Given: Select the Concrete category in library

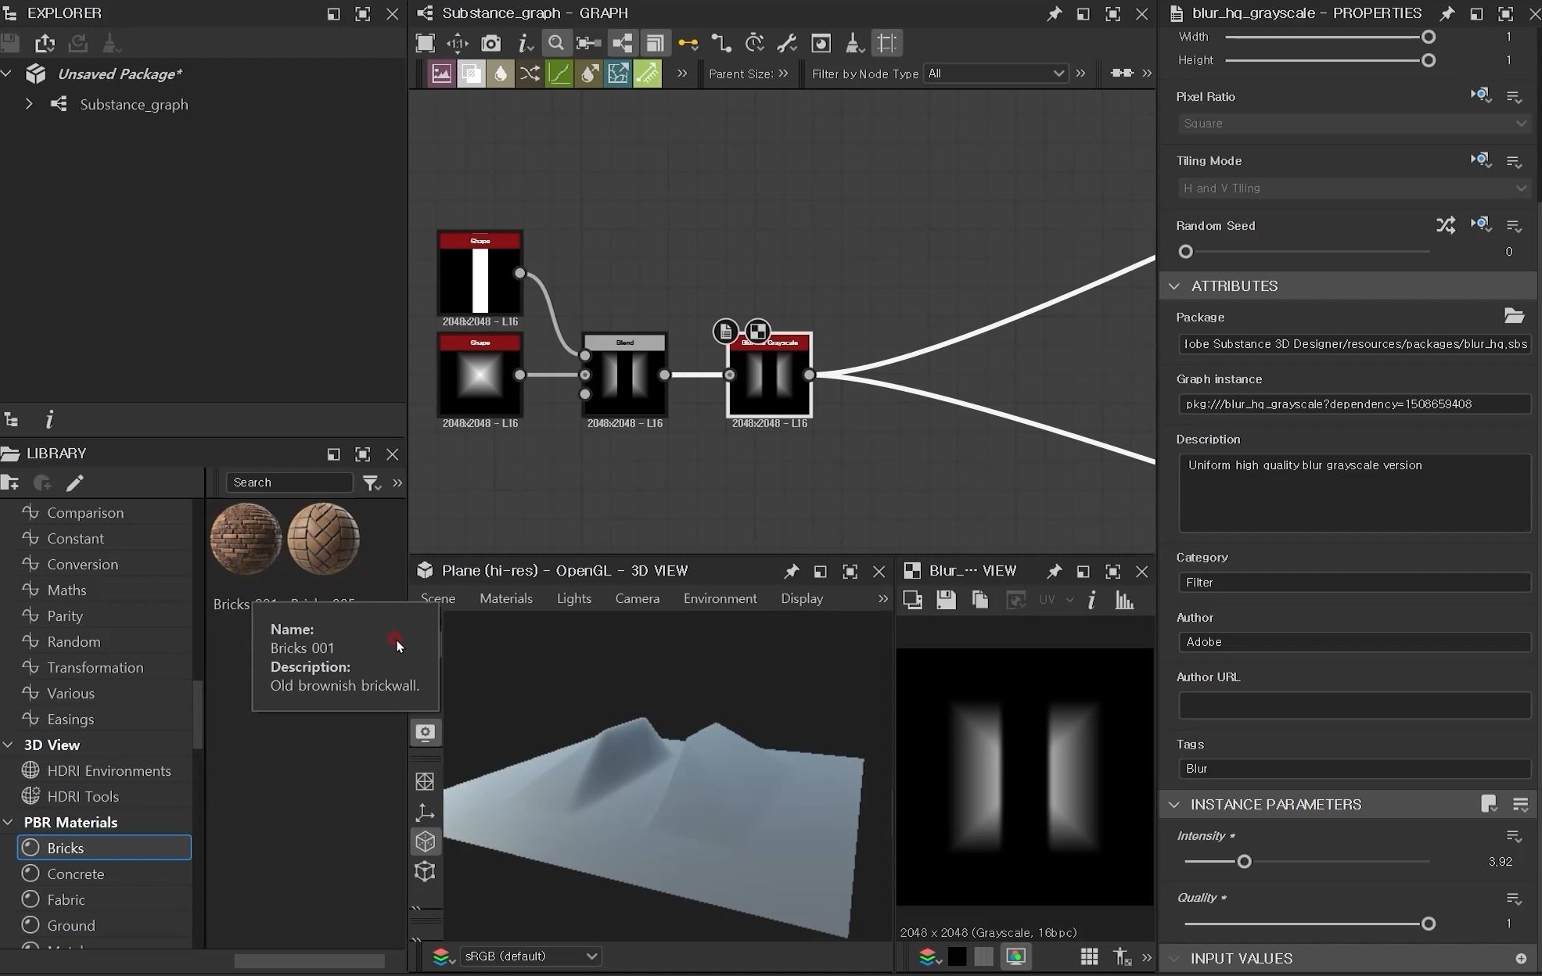Looking at the screenshot, I should click(75, 874).
